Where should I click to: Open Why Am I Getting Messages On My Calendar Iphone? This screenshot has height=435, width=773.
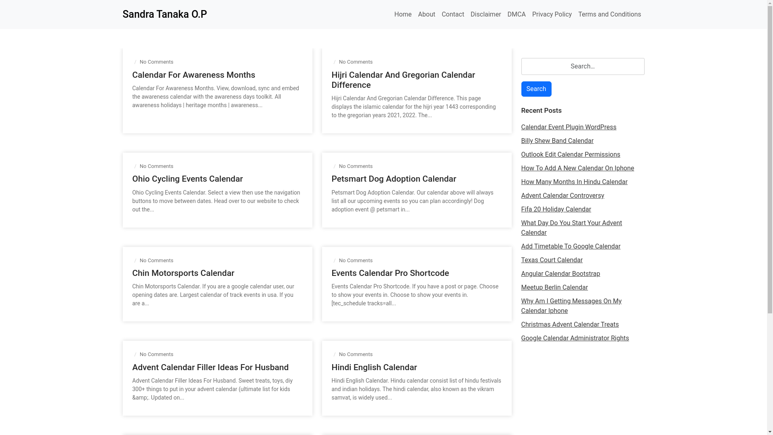pyautogui.click(x=571, y=306)
